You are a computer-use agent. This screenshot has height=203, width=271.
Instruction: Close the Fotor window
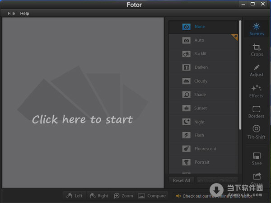point(263,4)
